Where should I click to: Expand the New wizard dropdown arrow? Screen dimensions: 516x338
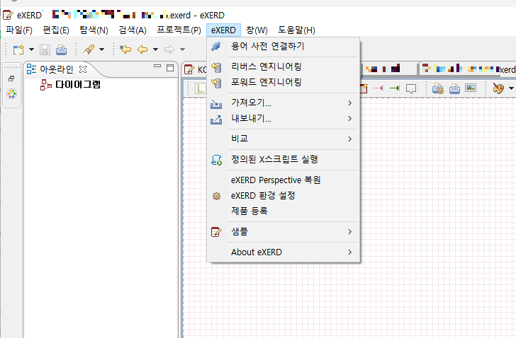click(x=32, y=49)
